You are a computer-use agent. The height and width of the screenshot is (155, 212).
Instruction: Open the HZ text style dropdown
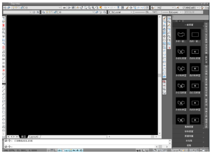click(165, 7)
